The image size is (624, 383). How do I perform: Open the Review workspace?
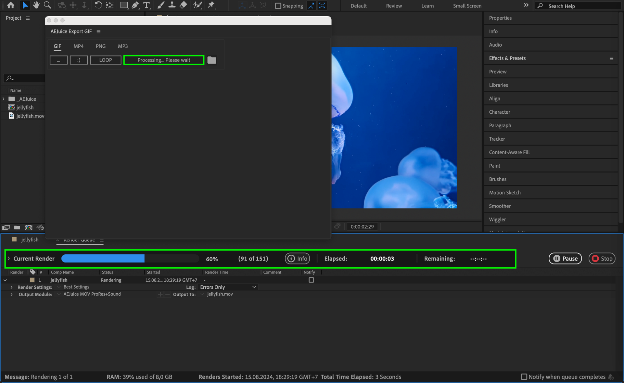click(x=394, y=6)
